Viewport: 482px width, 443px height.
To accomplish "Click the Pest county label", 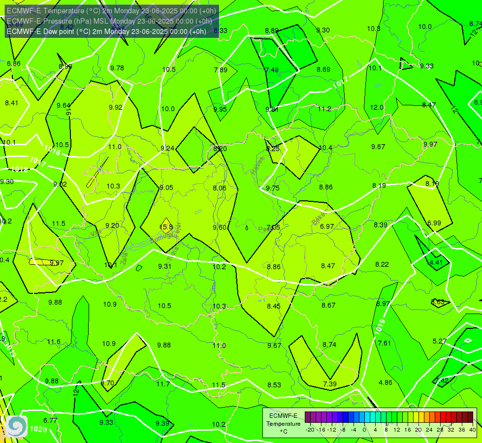I will (264, 229).
